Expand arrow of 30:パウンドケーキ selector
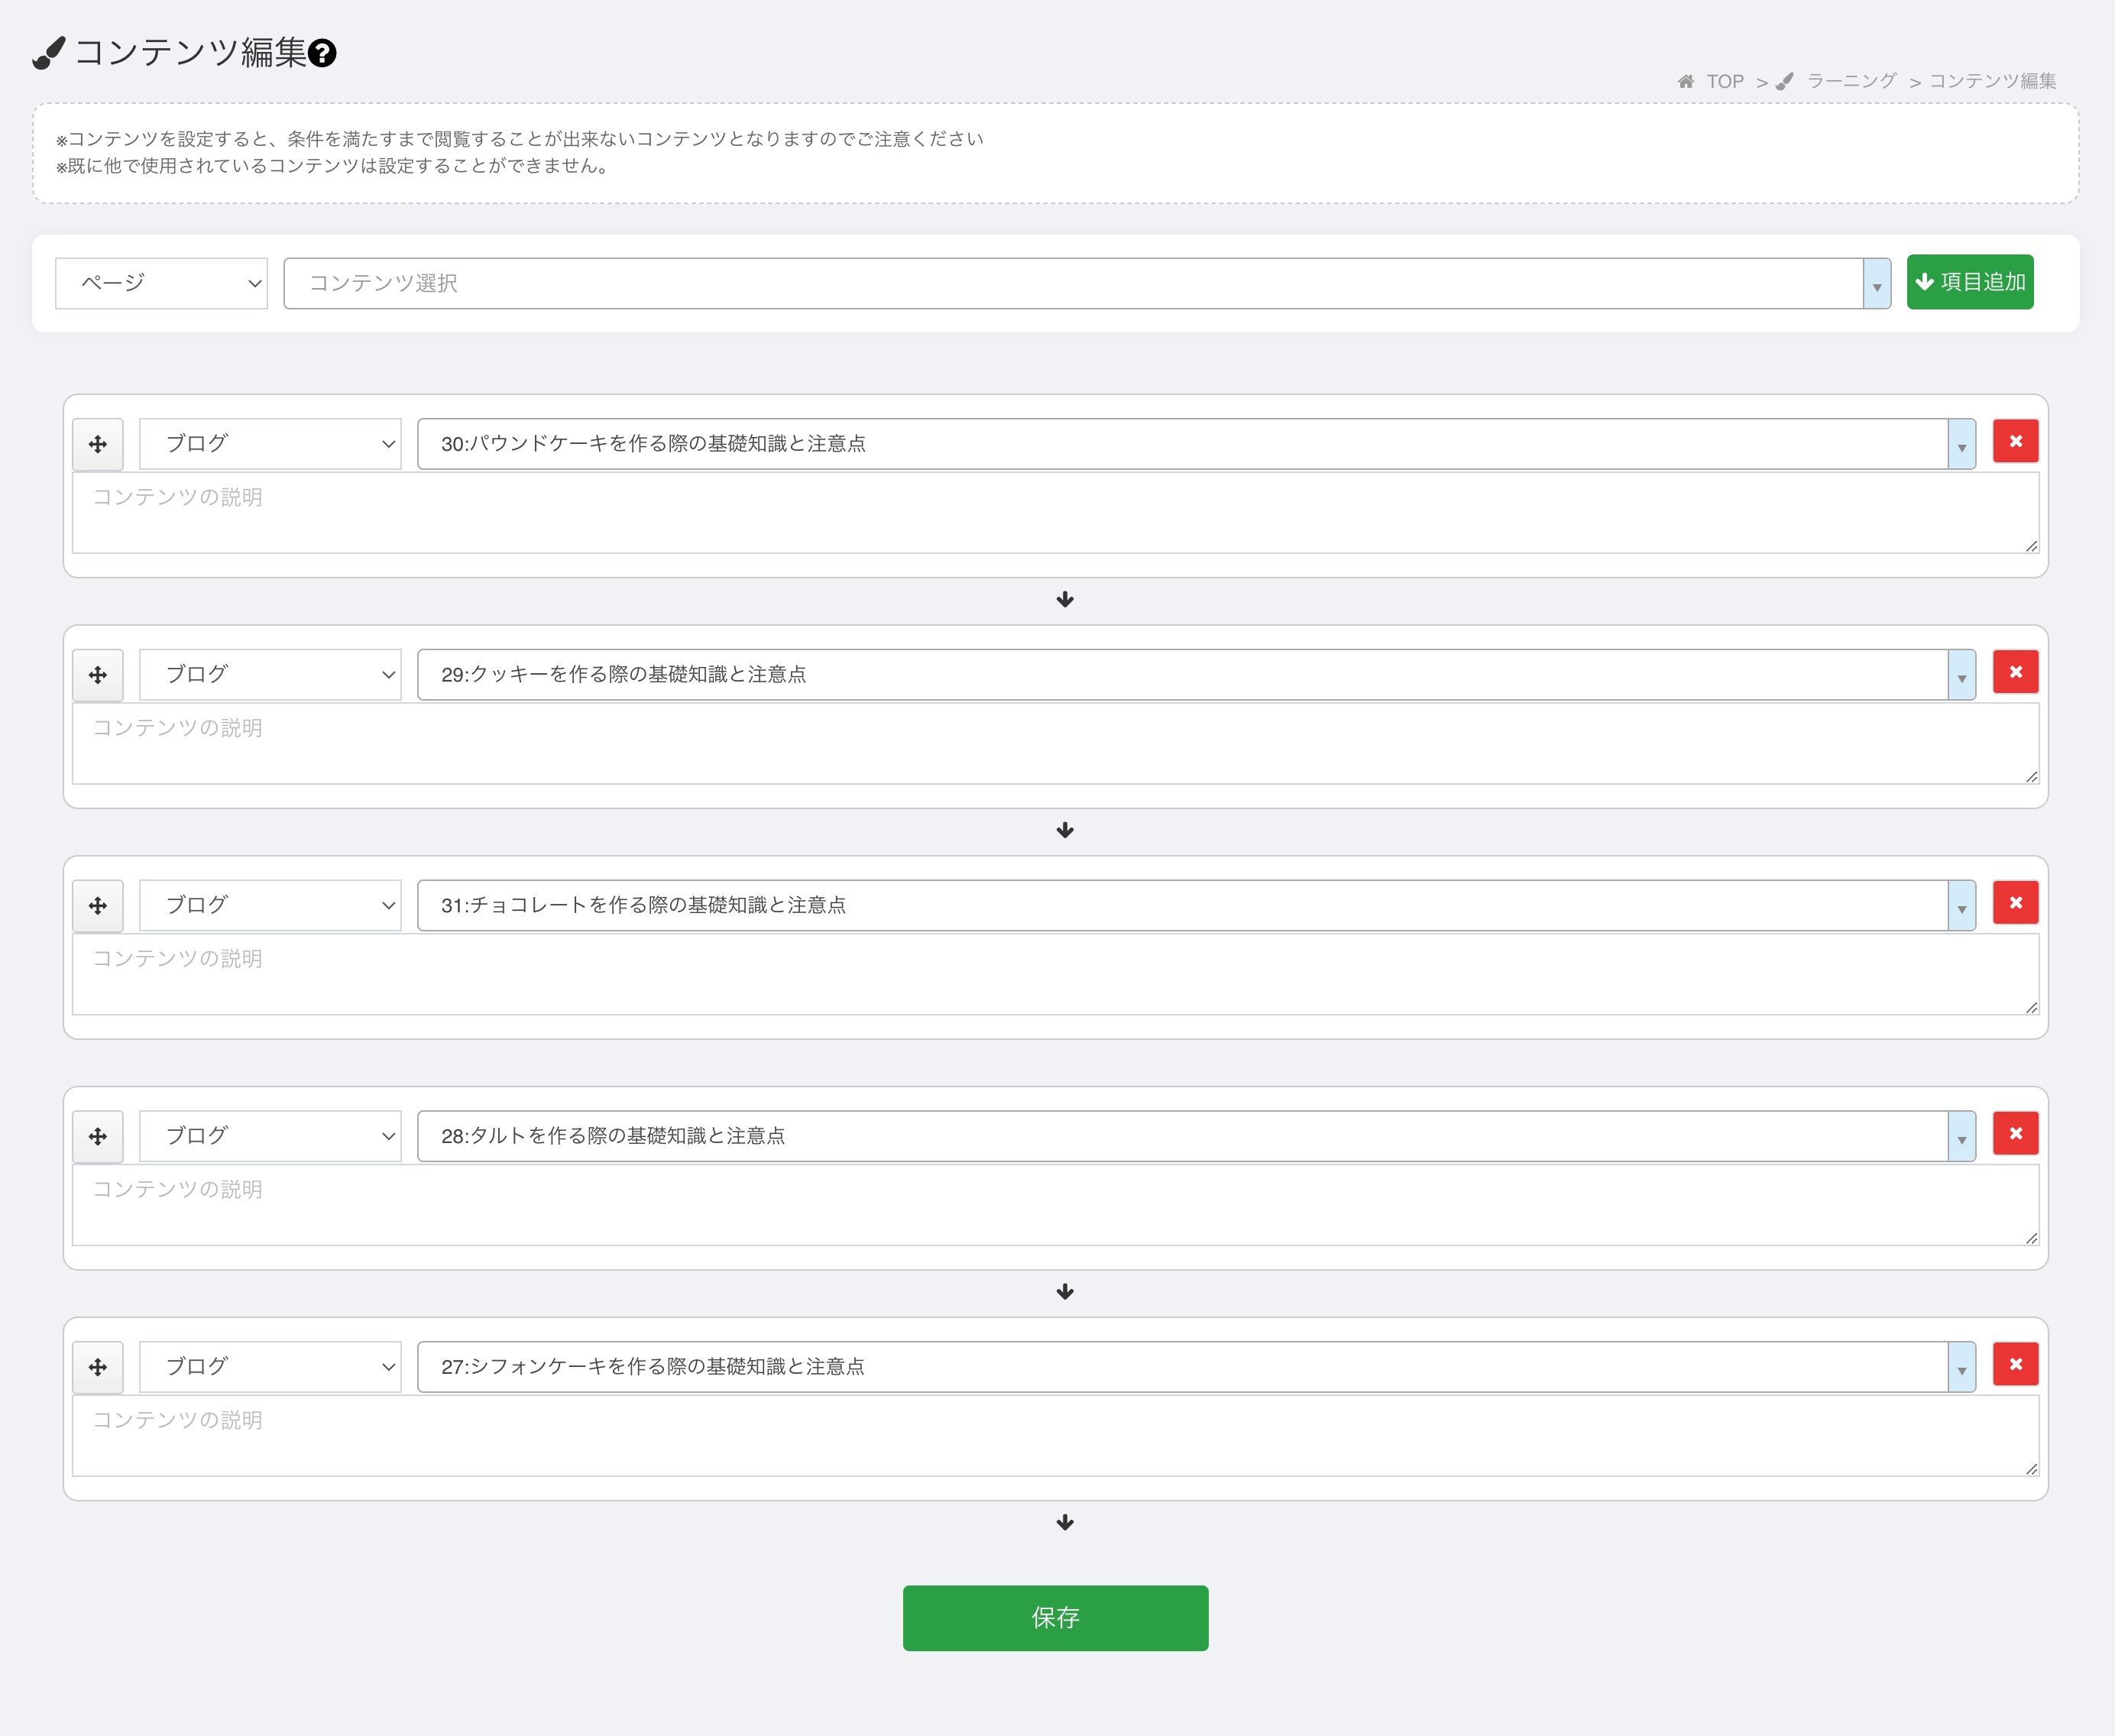The width and height of the screenshot is (2115, 1736). [1962, 444]
